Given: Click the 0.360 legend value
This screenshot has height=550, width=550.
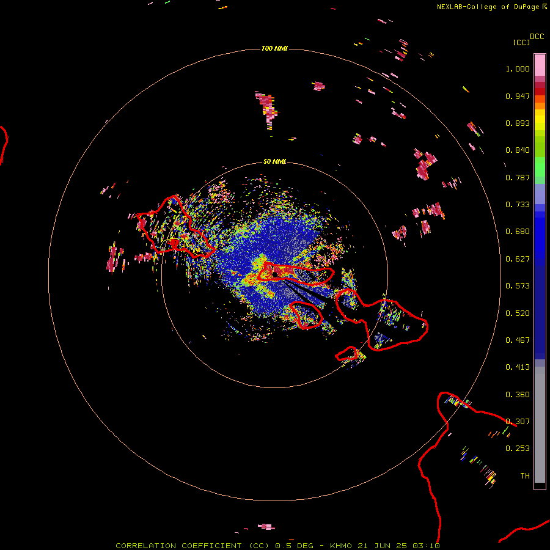Looking at the screenshot, I should [518, 395].
